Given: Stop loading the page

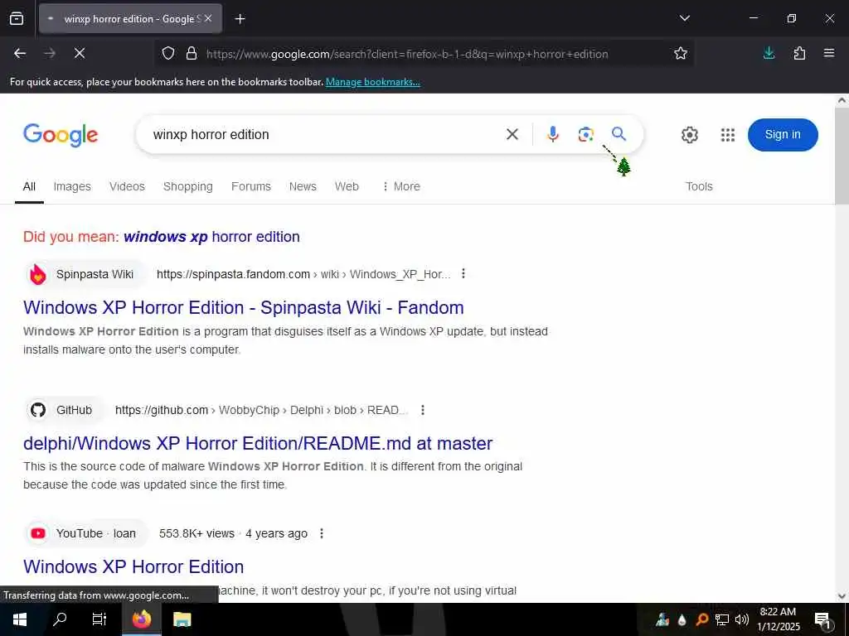Looking at the screenshot, I should (x=79, y=53).
